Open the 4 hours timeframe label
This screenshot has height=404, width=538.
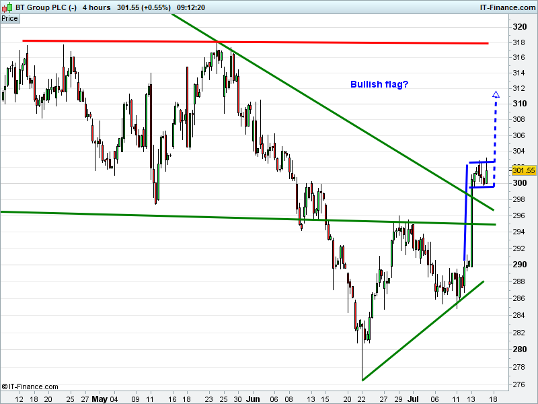click(x=96, y=7)
